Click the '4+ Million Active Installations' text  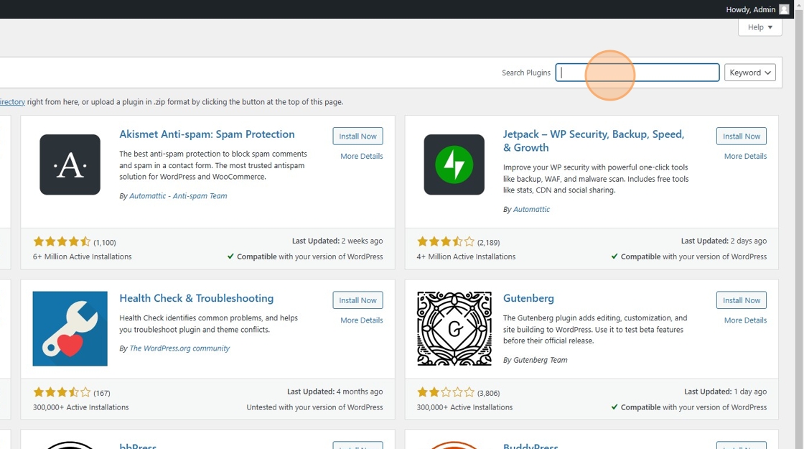pyautogui.click(x=466, y=256)
